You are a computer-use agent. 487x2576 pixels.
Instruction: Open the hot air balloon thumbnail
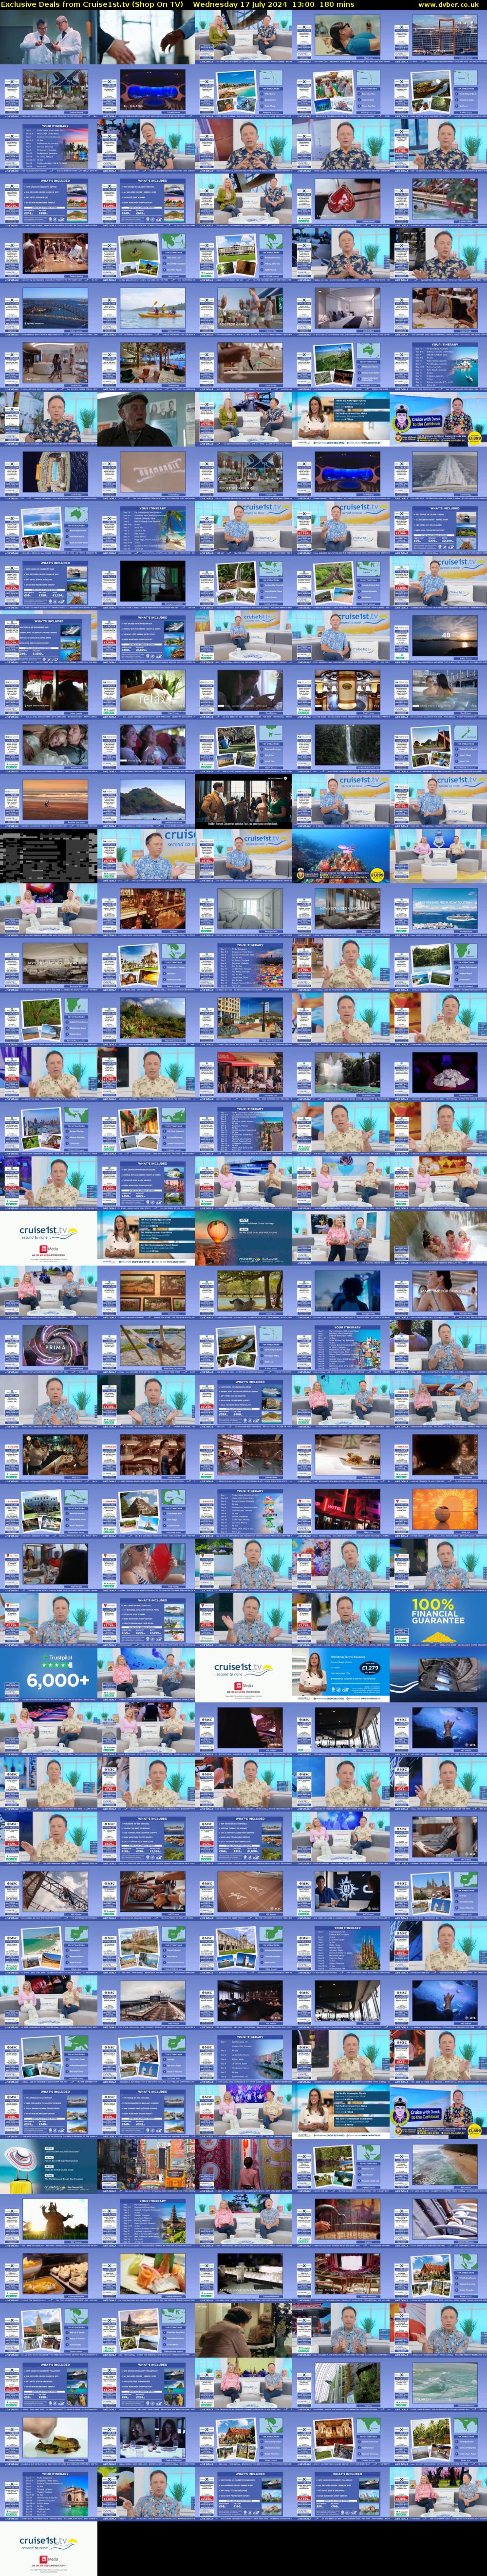[x=243, y=1237]
